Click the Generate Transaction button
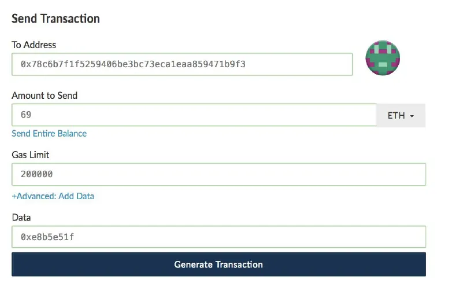The width and height of the screenshot is (452, 294). click(219, 264)
